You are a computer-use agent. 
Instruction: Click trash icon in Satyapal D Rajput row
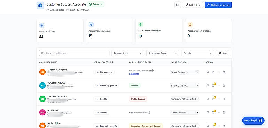pyautogui.click(x=224, y=99)
